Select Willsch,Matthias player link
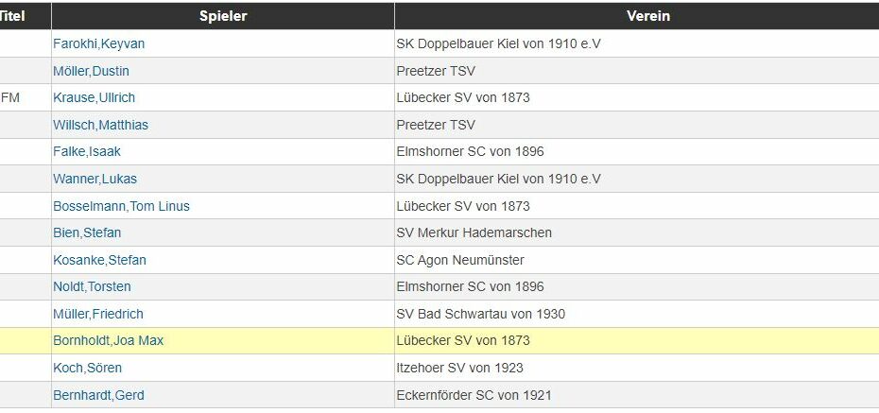879x413 pixels. click(x=100, y=125)
